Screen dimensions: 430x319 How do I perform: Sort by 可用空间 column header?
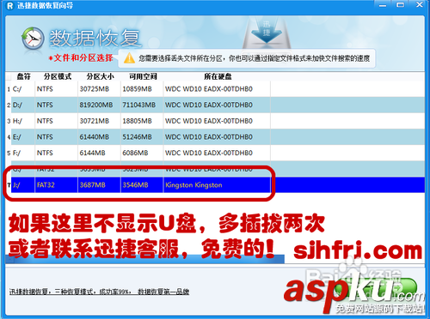coord(143,76)
